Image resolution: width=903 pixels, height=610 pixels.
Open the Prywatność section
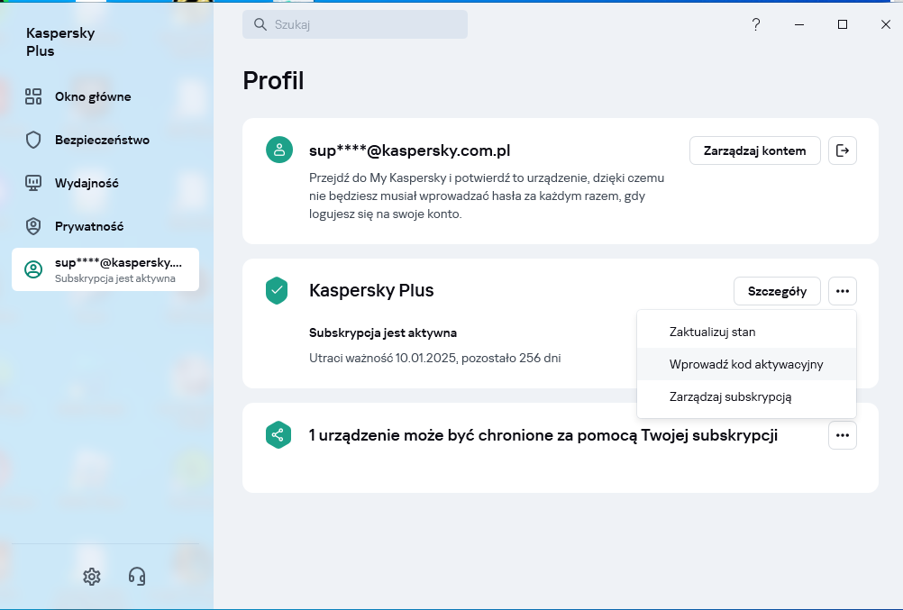pyautogui.click(x=88, y=226)
